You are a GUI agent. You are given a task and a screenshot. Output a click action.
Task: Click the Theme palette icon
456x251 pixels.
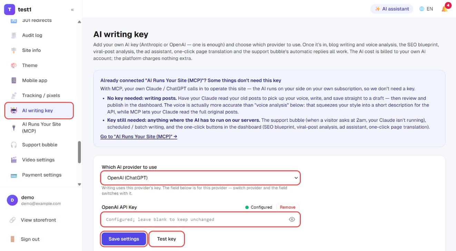coord(14,65)
